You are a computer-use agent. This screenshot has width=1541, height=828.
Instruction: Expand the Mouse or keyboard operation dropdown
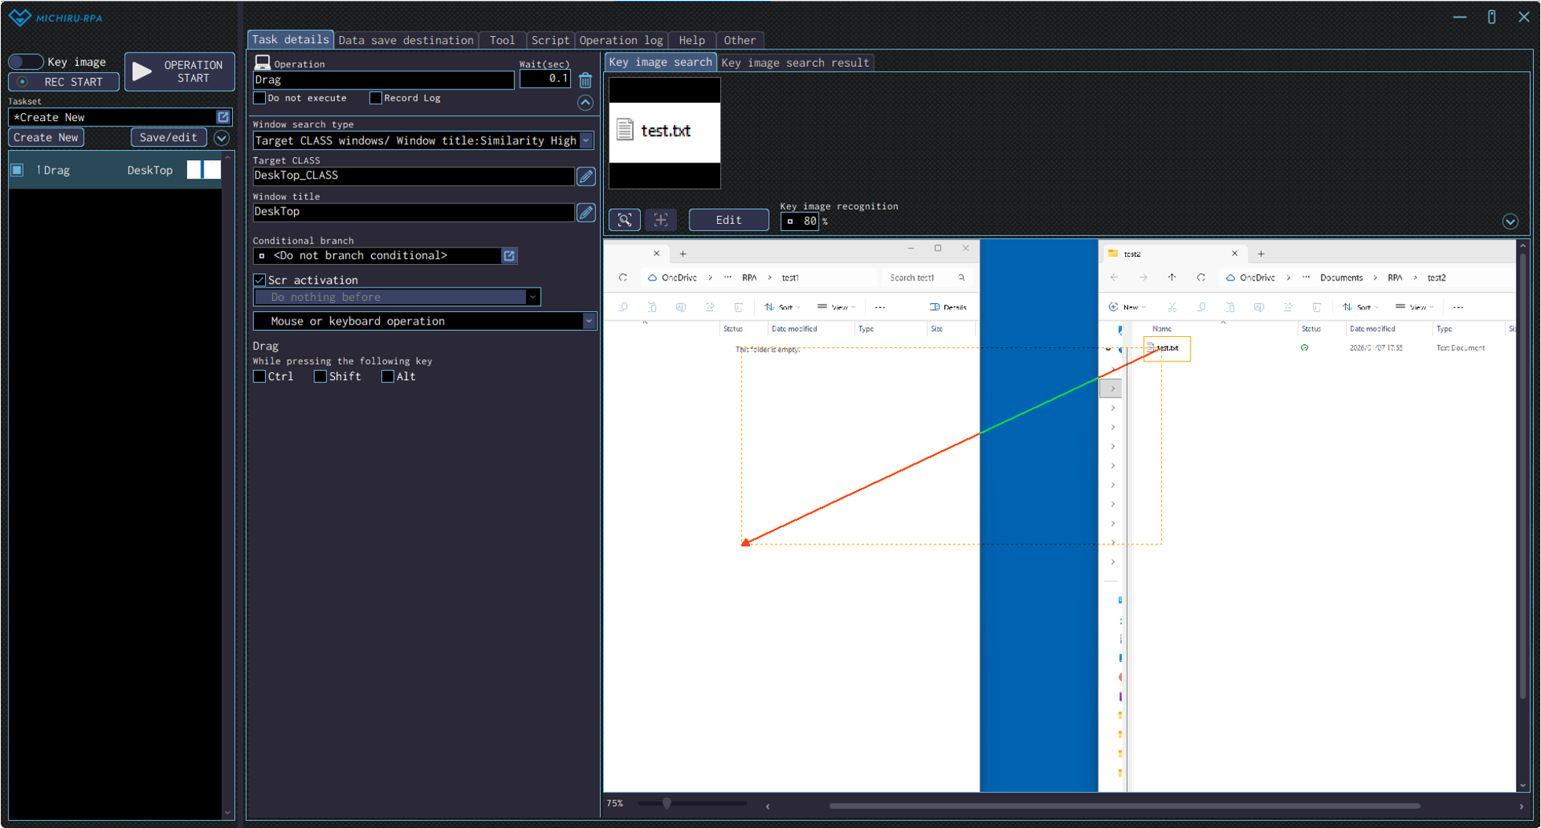click(x=588, y=321)
